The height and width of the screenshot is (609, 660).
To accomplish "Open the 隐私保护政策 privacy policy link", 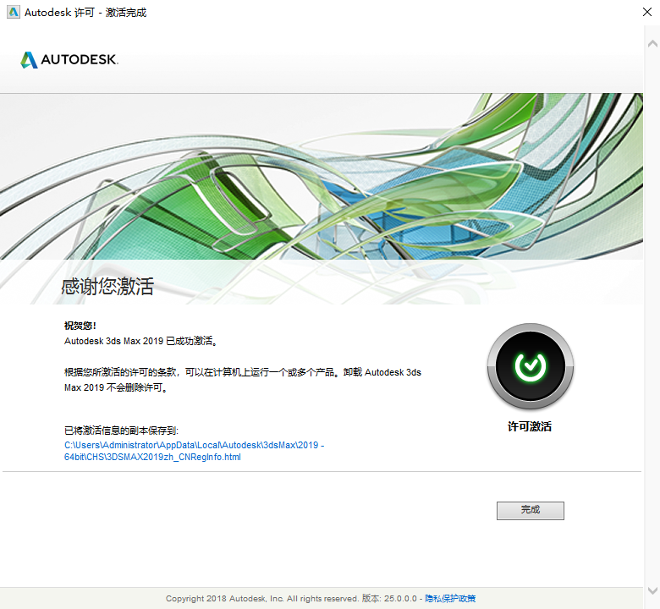I will point(450,598).
